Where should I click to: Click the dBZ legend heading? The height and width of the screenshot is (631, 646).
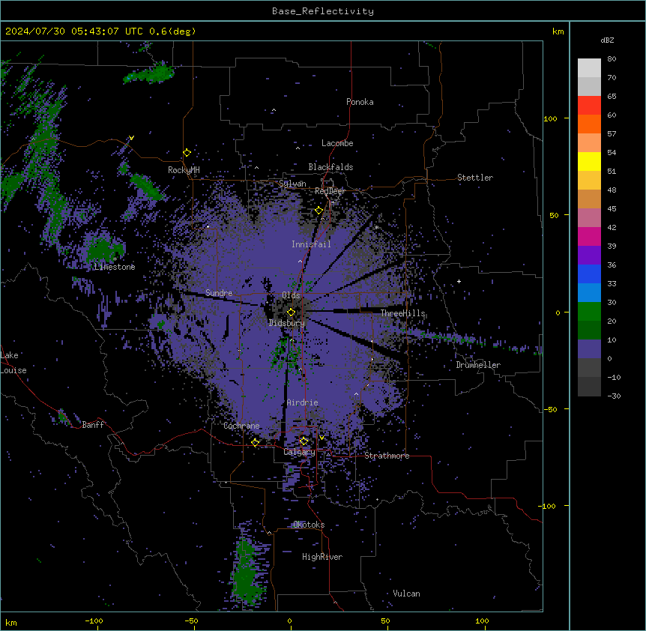[607, 40]
